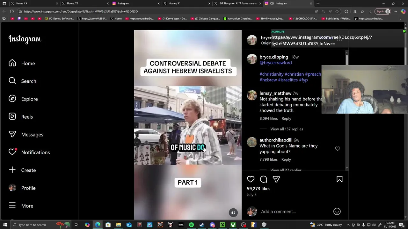Open the Bob Marley bookmark
This screenshot has height=229, width=408.
pos(335,19)
